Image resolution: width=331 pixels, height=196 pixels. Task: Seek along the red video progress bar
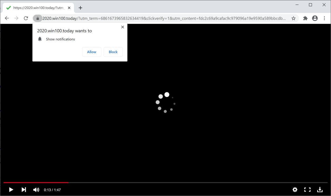[165, 183]
